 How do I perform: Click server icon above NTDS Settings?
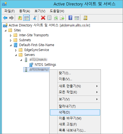pyautogui.click(x=26, y=60)
